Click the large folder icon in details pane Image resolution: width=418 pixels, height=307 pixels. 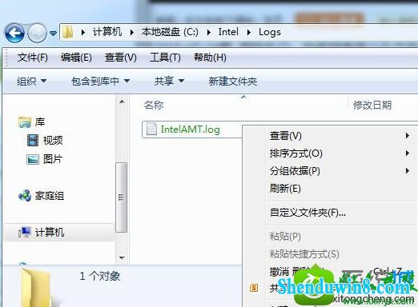pos(36,288)
